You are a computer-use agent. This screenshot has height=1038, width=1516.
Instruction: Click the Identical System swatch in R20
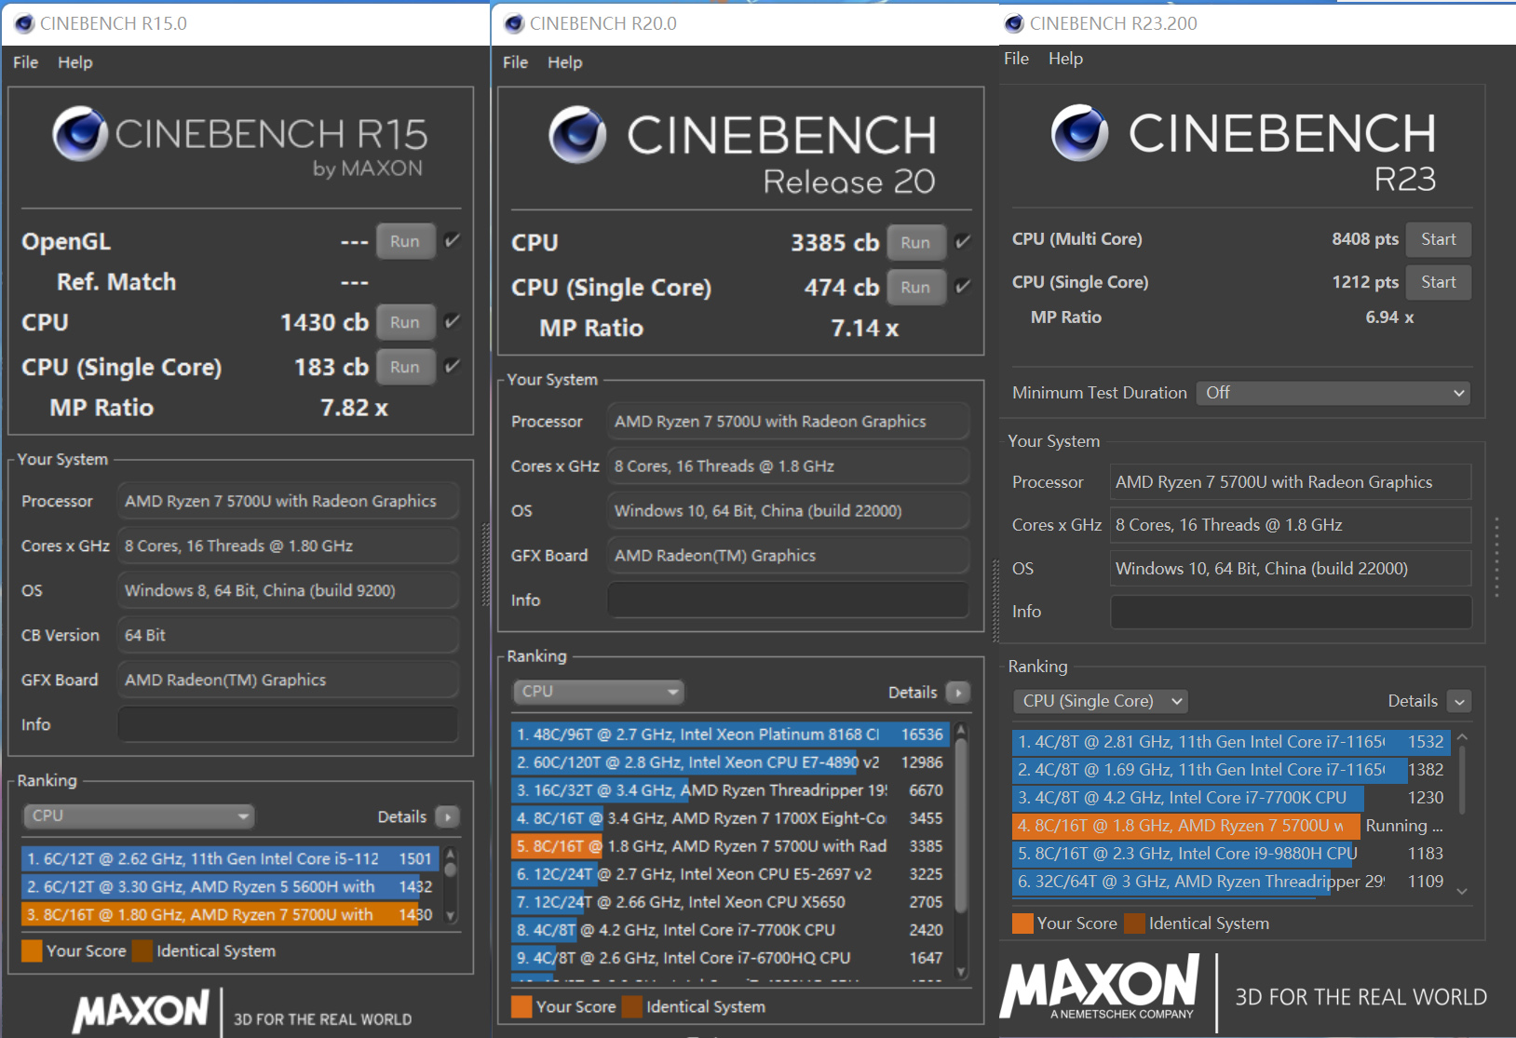click(632, 1006)
